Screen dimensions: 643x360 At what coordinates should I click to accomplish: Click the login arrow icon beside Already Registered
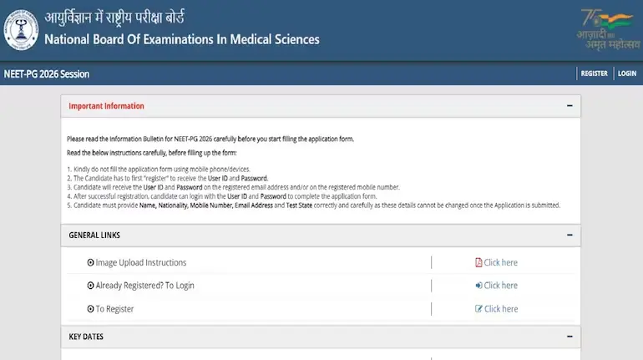[x=478, y=286]
